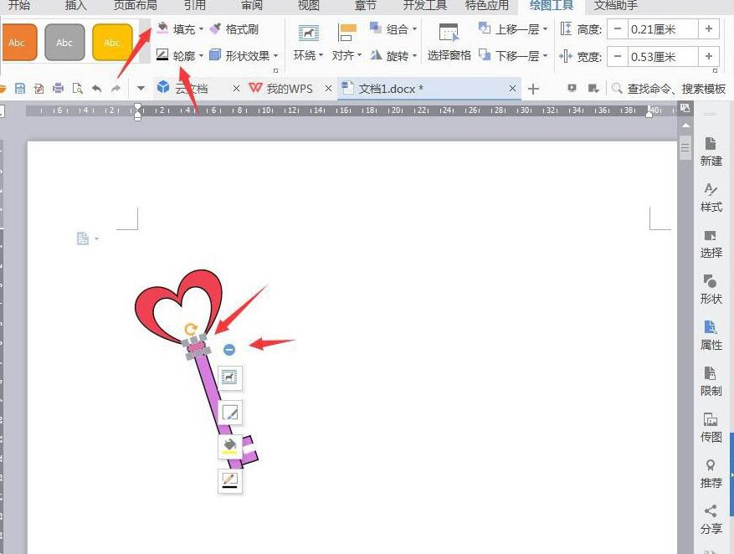
Task: Collapse the floating toolbar with the blue minus button
Action: point(229,349)
